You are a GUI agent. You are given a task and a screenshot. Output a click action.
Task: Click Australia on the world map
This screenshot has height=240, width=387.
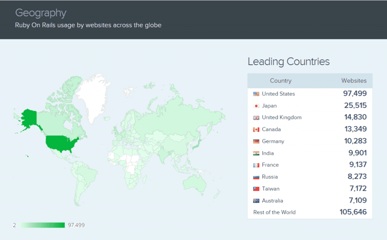pyautogui.click(x=195, y=183)
